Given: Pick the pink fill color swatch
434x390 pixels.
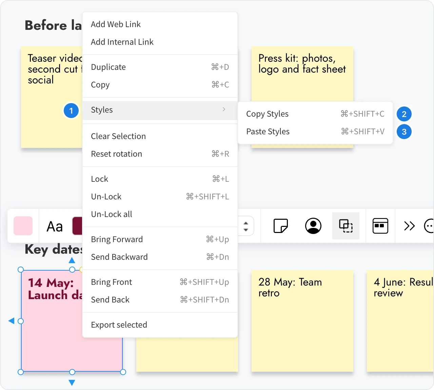Looking at the screenshot, I should 23,226.
